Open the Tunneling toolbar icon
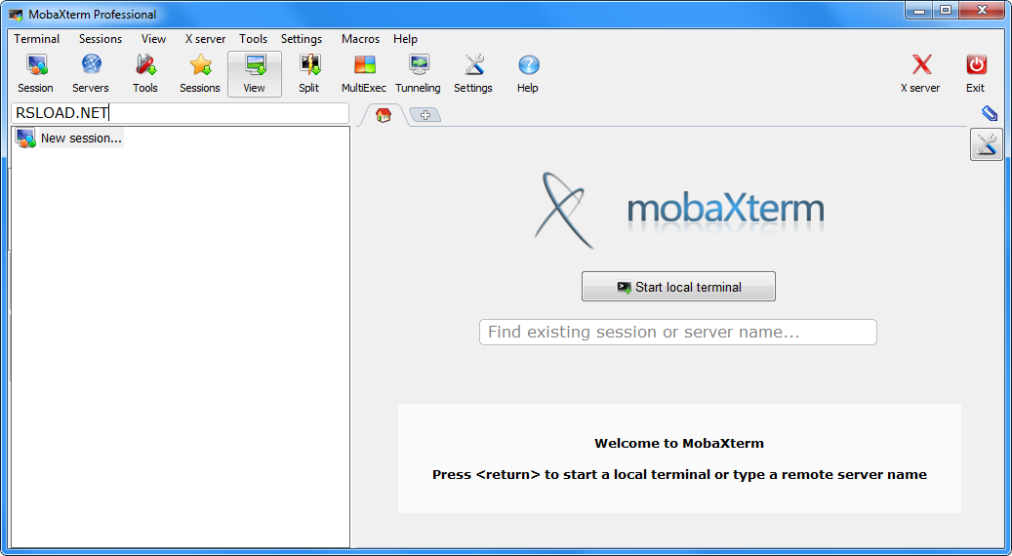Viewport: 1012px width, 556px height. [419, 73]
